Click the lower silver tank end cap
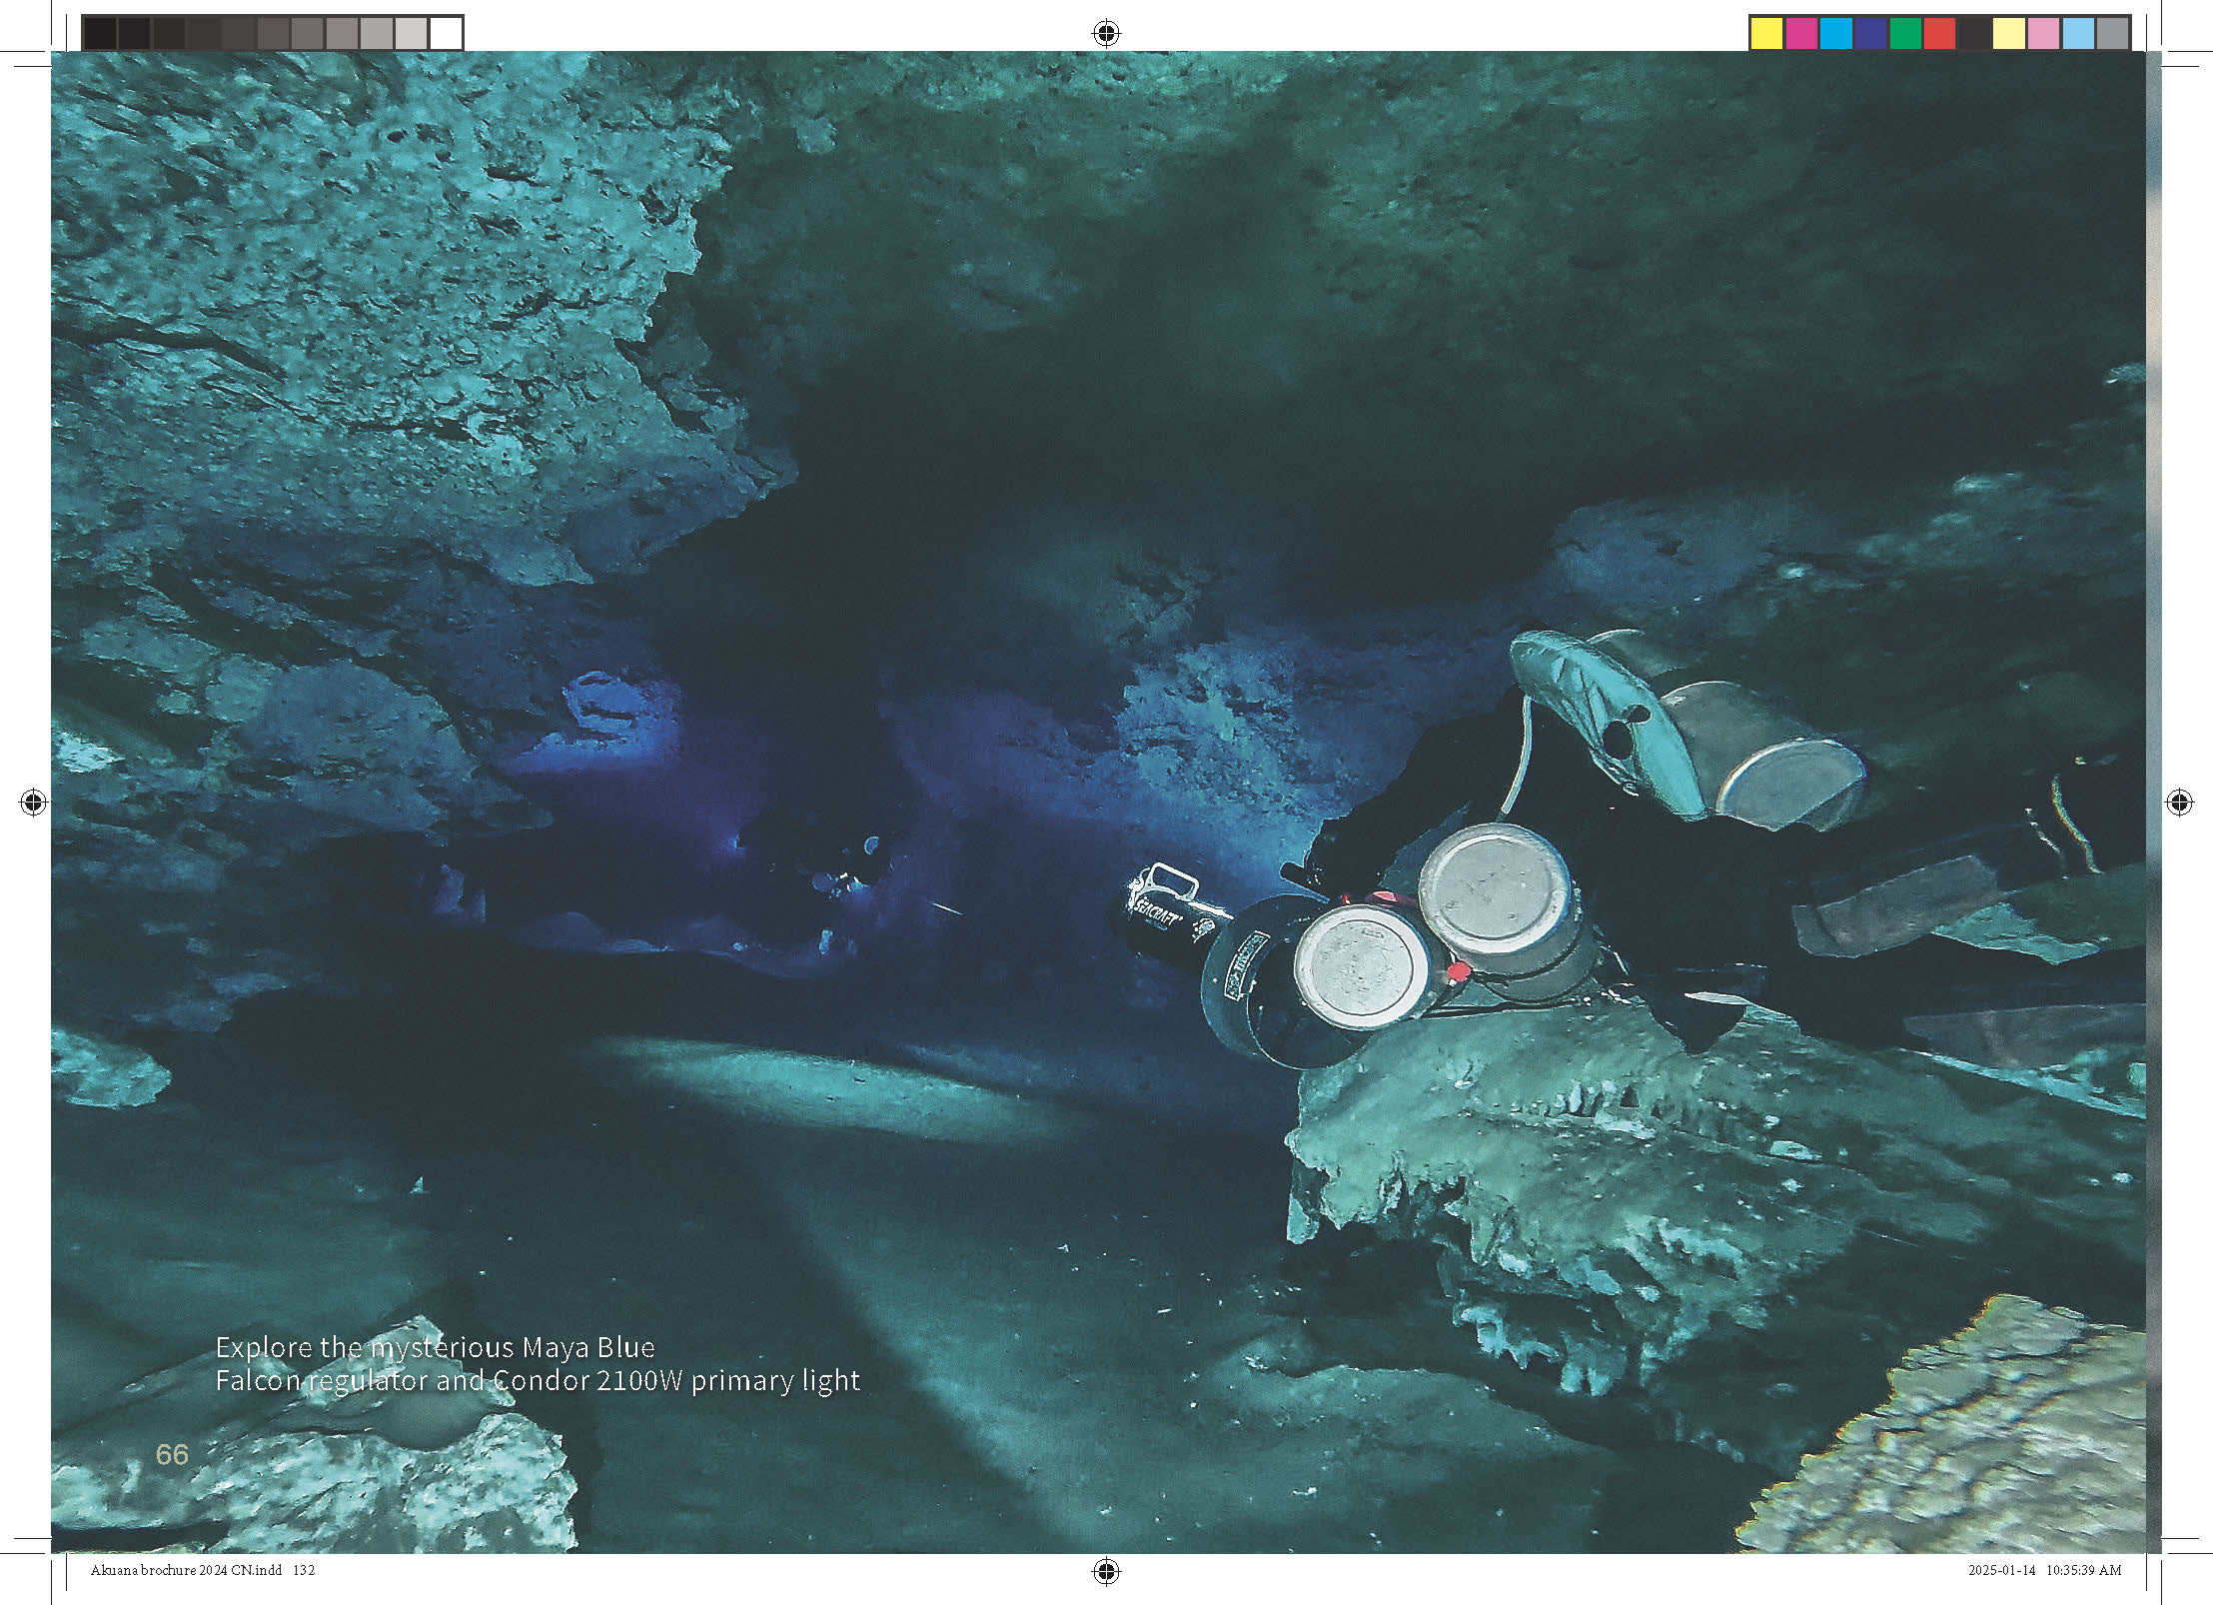2213x1605 pixels. pos(1361,965)
